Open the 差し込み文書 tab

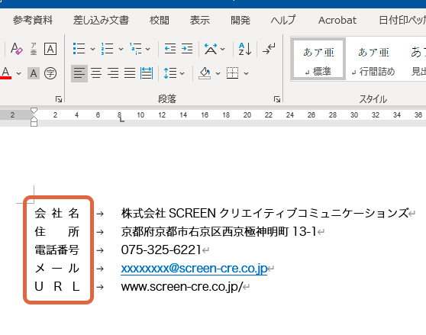click(101, 20)
